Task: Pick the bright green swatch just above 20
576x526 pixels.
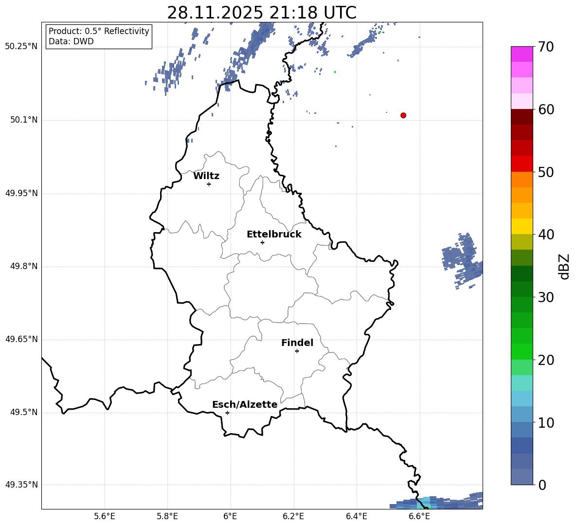Action: tap(522, 351)
